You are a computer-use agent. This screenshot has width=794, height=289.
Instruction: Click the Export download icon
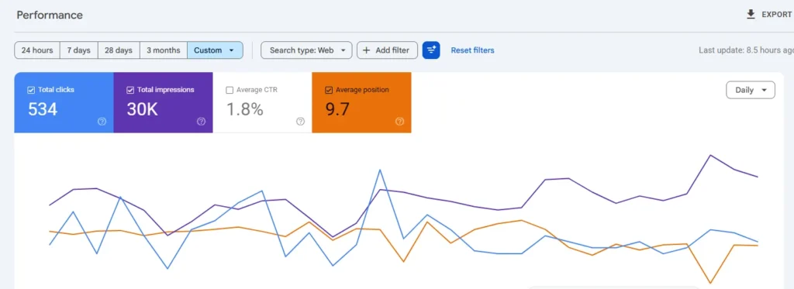click(751, 15)
